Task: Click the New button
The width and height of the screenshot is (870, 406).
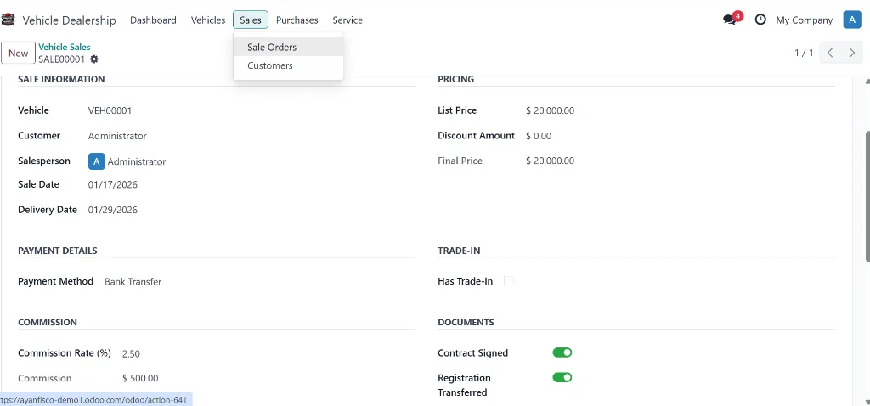Action: click(19, 54)
